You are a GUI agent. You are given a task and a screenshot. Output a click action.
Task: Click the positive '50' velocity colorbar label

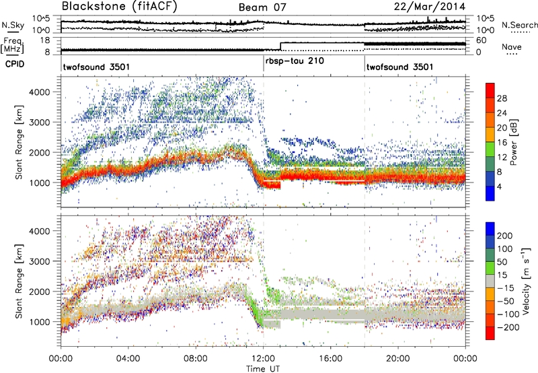click(502, 262)
